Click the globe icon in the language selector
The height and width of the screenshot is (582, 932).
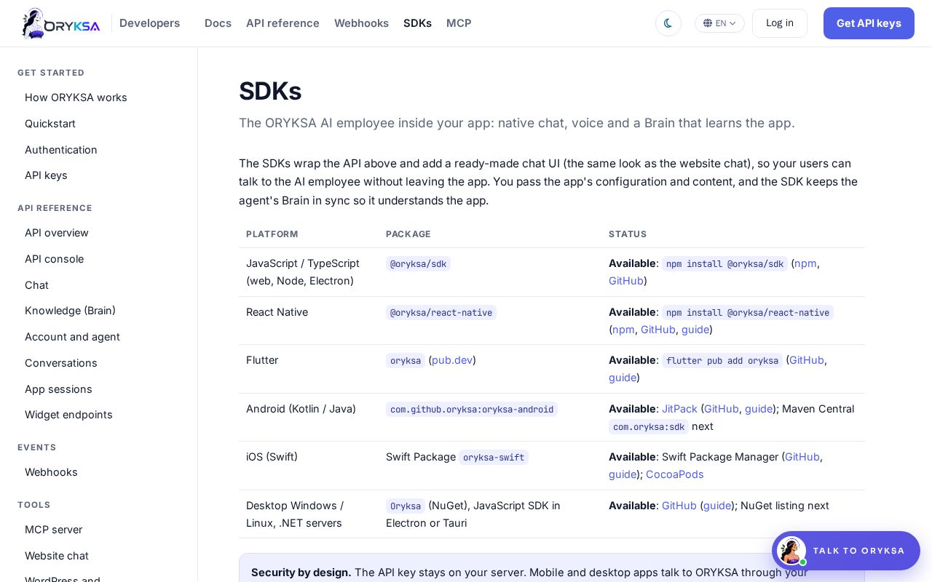[708, 23]
